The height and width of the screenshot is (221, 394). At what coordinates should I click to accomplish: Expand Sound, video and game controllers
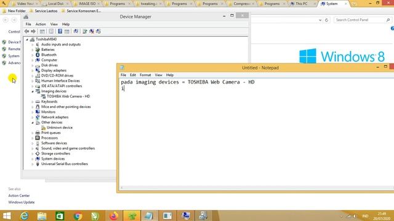pos(33,149)
